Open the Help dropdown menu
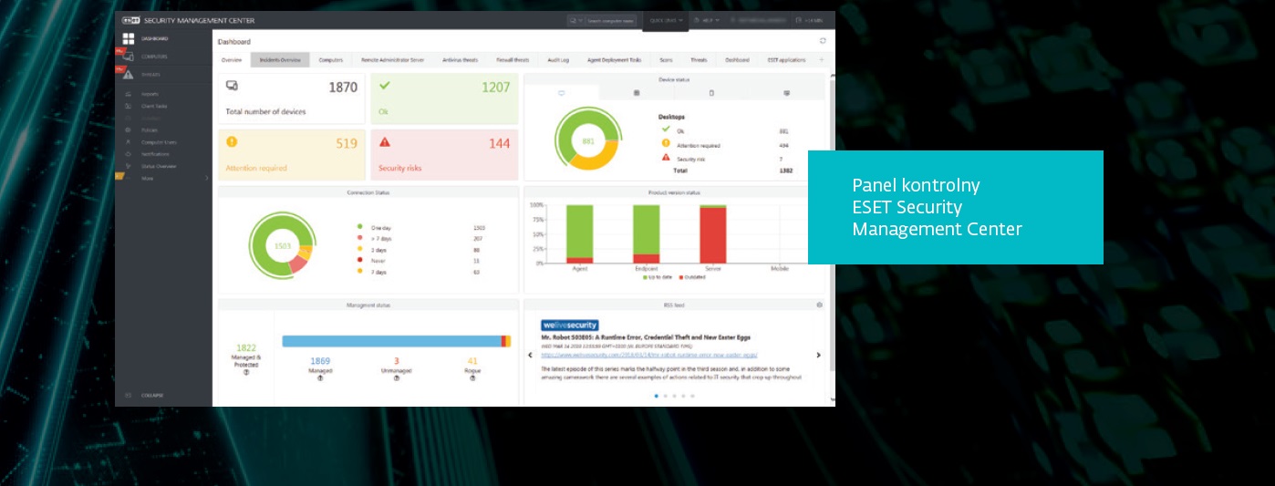 (x=707, y=20)
